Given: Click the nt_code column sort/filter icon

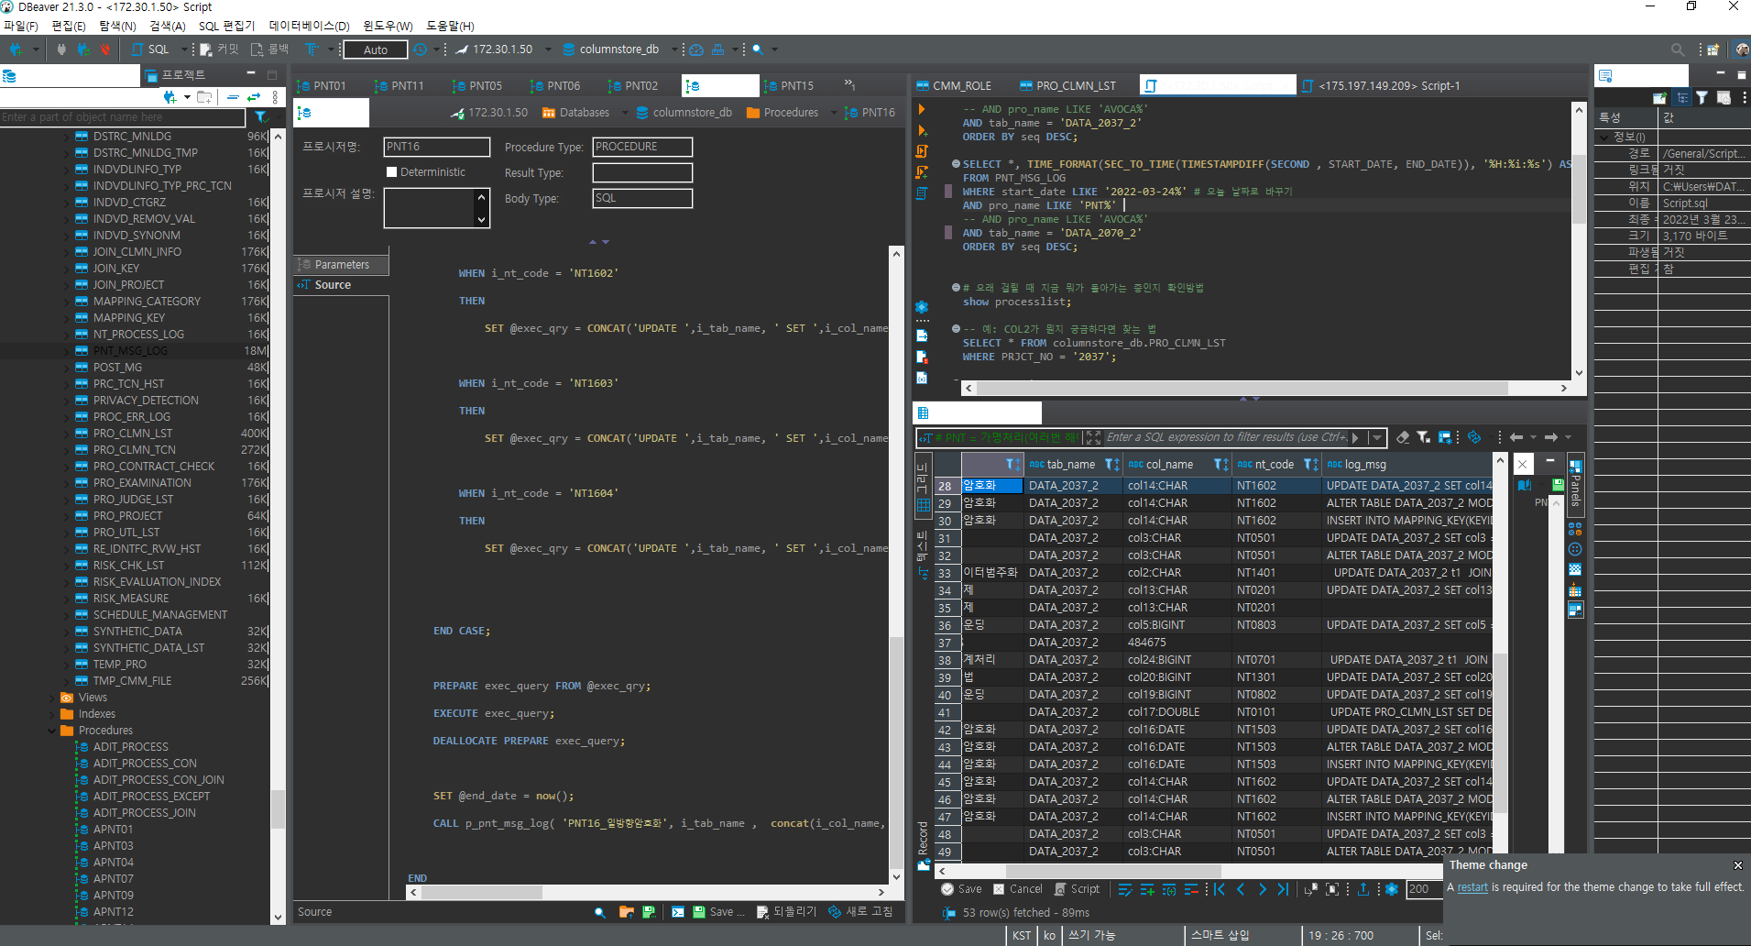Looking at the screenshot, I should point(1310,465).
